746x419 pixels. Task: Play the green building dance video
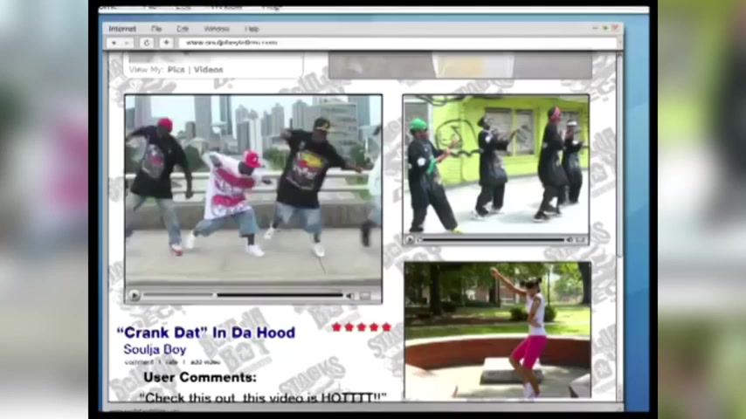point(410,240)
